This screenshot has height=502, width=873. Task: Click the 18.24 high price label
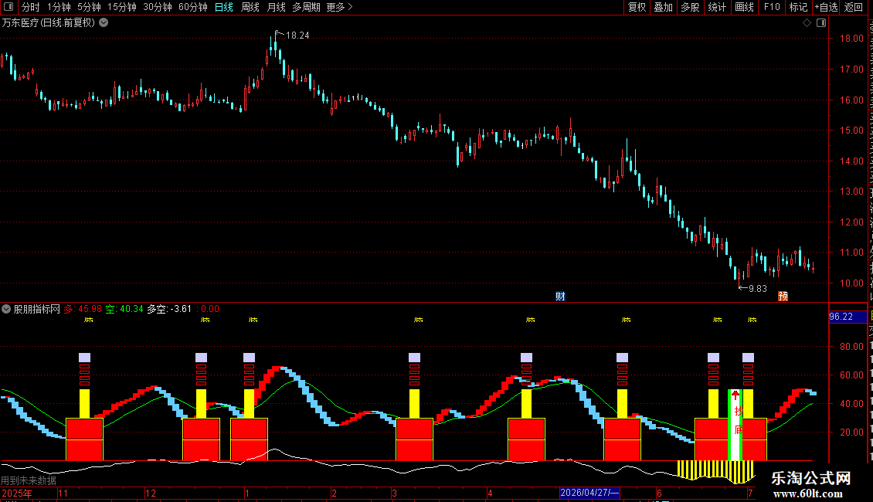297,36
